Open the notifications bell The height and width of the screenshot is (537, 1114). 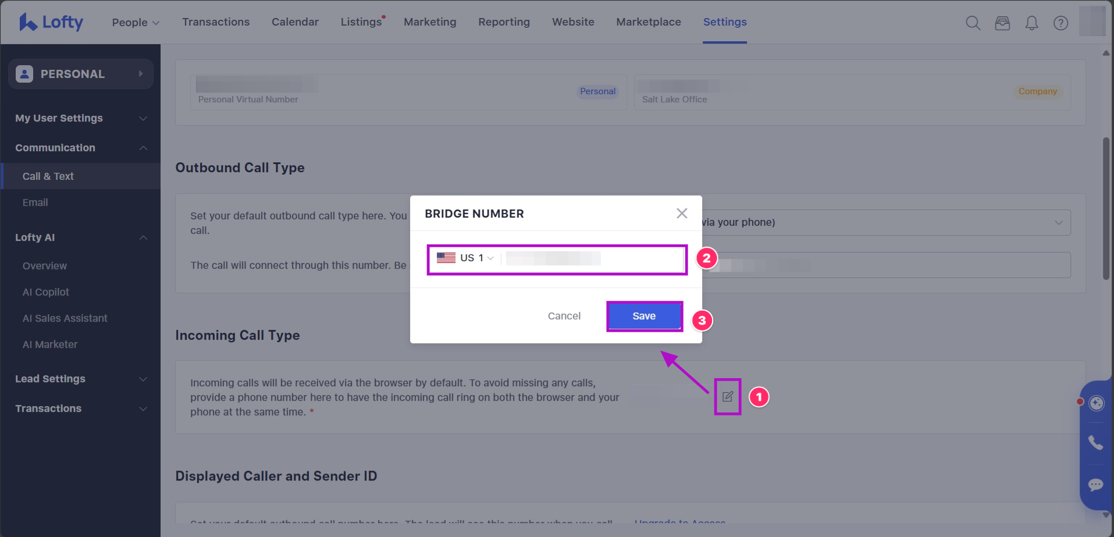1031,23
